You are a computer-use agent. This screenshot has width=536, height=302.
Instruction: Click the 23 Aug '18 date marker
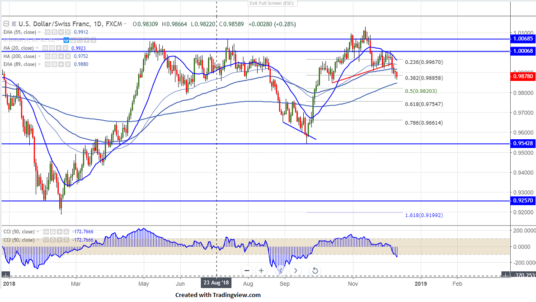click(x=216, y=283)
